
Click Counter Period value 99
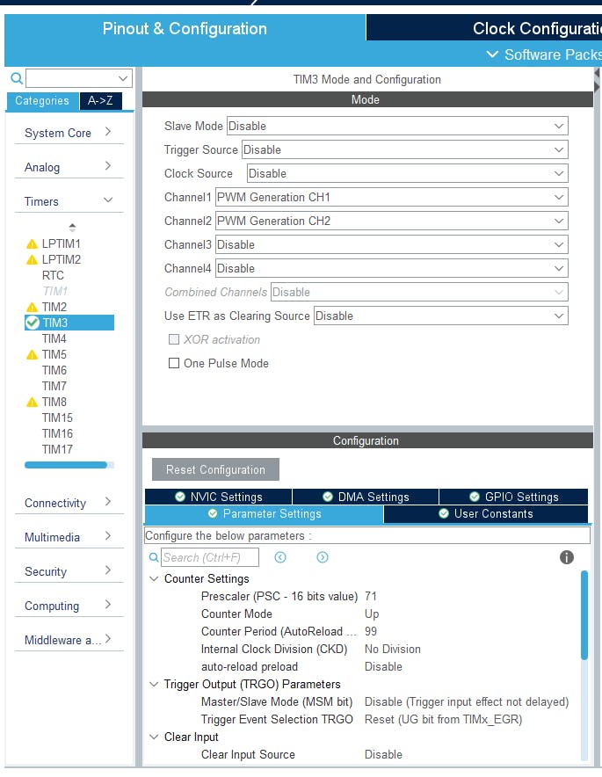371,631
